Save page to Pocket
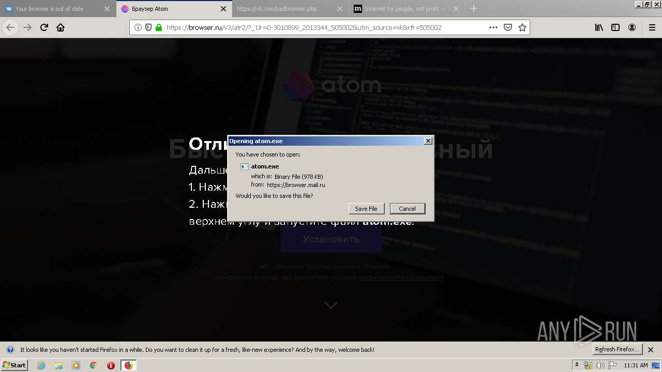Image resolution: width=662 pixels, height=372 pixels. [x=508, y=27]
